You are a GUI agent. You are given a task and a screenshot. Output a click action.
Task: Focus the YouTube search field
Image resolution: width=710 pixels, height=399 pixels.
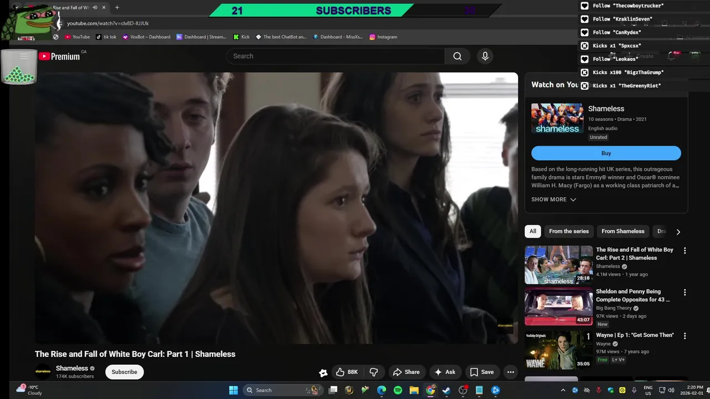click(x=336, y=56)
